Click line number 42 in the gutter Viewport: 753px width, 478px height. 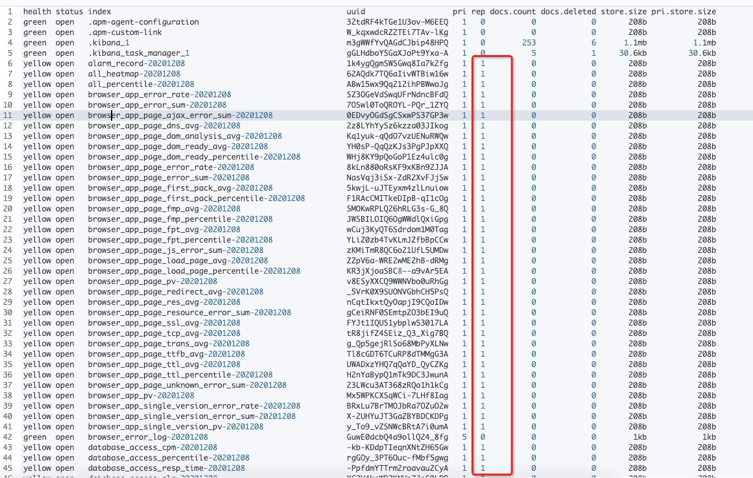[x=8, y=437]
